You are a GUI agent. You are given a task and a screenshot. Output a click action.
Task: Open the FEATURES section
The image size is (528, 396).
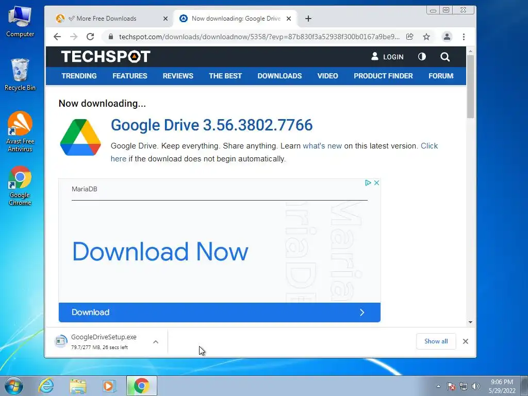(129, 76)
